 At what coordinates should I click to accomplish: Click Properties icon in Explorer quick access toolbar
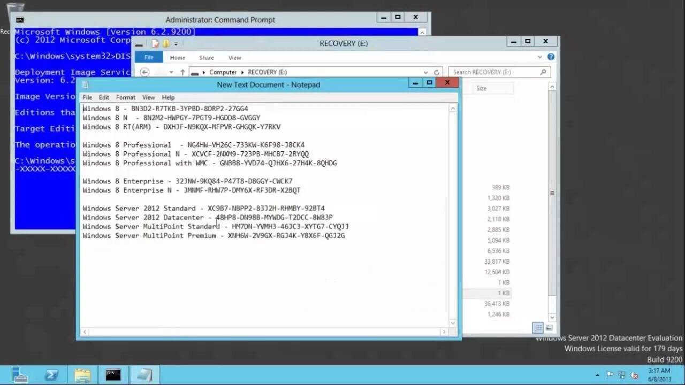(155, 44)
